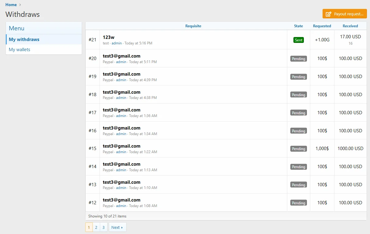Open the Home breadcrumb link
This screenshot has height=234, width=370.
(x=11, y=5)
